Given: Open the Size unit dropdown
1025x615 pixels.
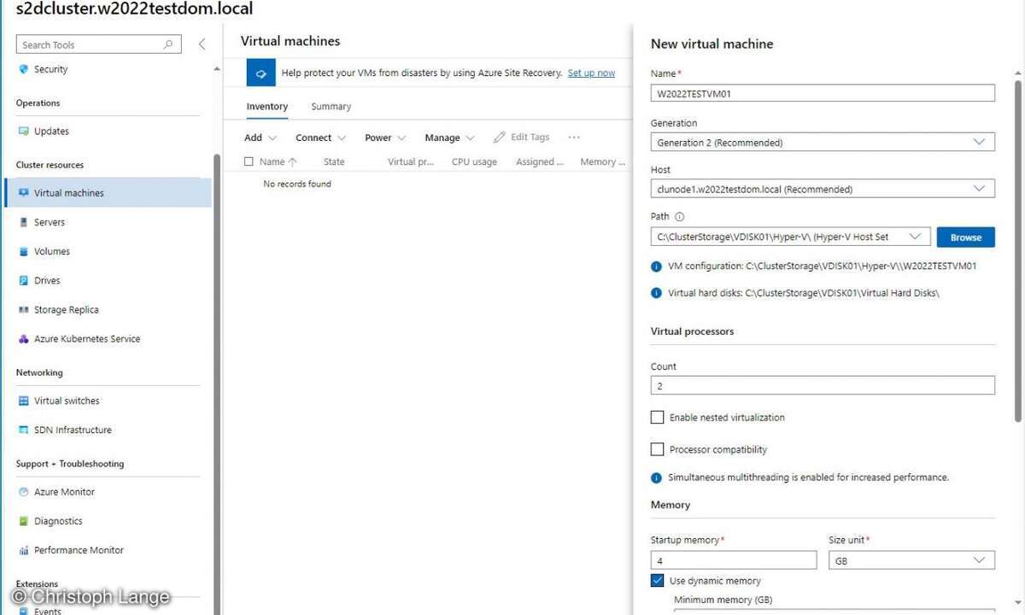Looking at the screenshot, I should click(911, 561).
